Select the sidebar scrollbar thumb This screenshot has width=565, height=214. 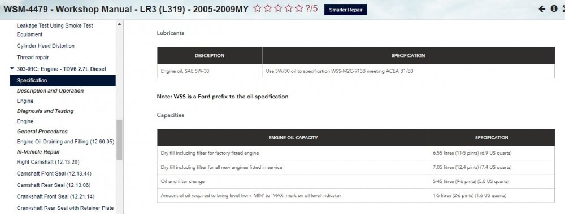119,139
